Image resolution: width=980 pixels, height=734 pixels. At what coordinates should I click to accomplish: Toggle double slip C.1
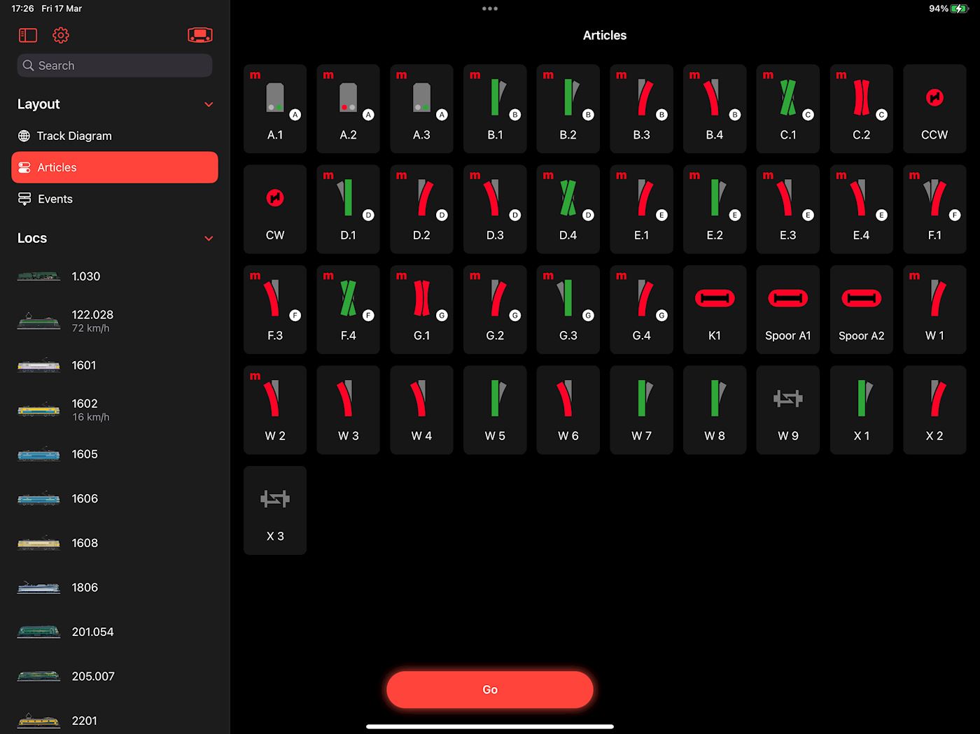pyautogui.click(x=788, y=108)
